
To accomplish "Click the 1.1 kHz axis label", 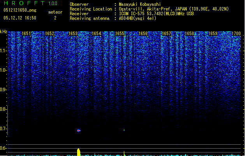I will (3, 51).
